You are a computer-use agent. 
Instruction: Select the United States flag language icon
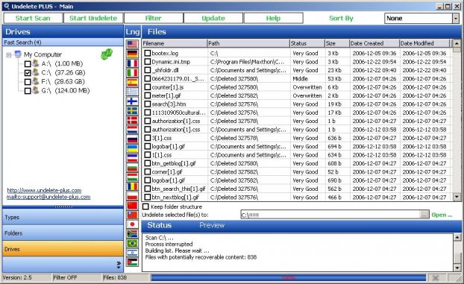(132, 45)
